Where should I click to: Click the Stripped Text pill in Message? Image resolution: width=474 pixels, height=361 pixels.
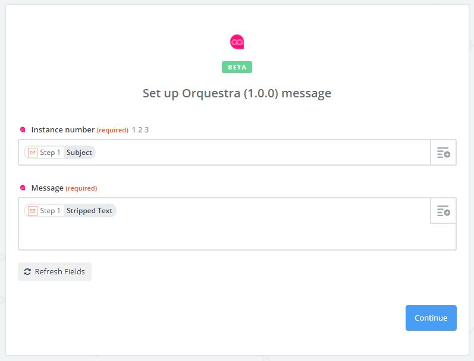click(x=70, y=211)
